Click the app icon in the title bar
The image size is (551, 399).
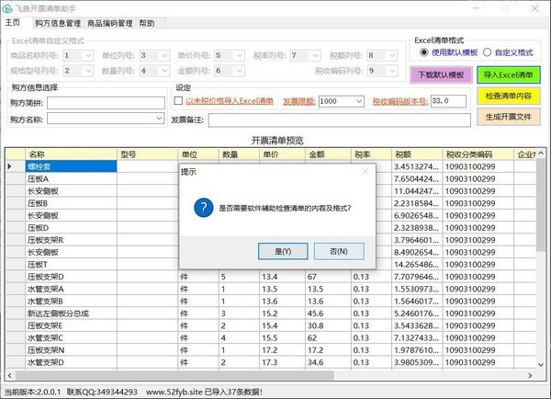pyautogui.click(x=8, y=6)
